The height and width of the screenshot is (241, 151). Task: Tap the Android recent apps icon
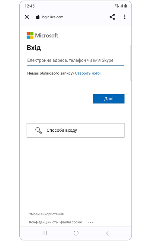45,233
